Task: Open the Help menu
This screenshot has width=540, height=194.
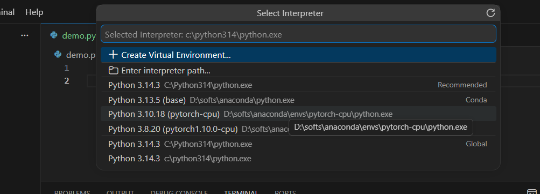Action: (x=34, y=12)
